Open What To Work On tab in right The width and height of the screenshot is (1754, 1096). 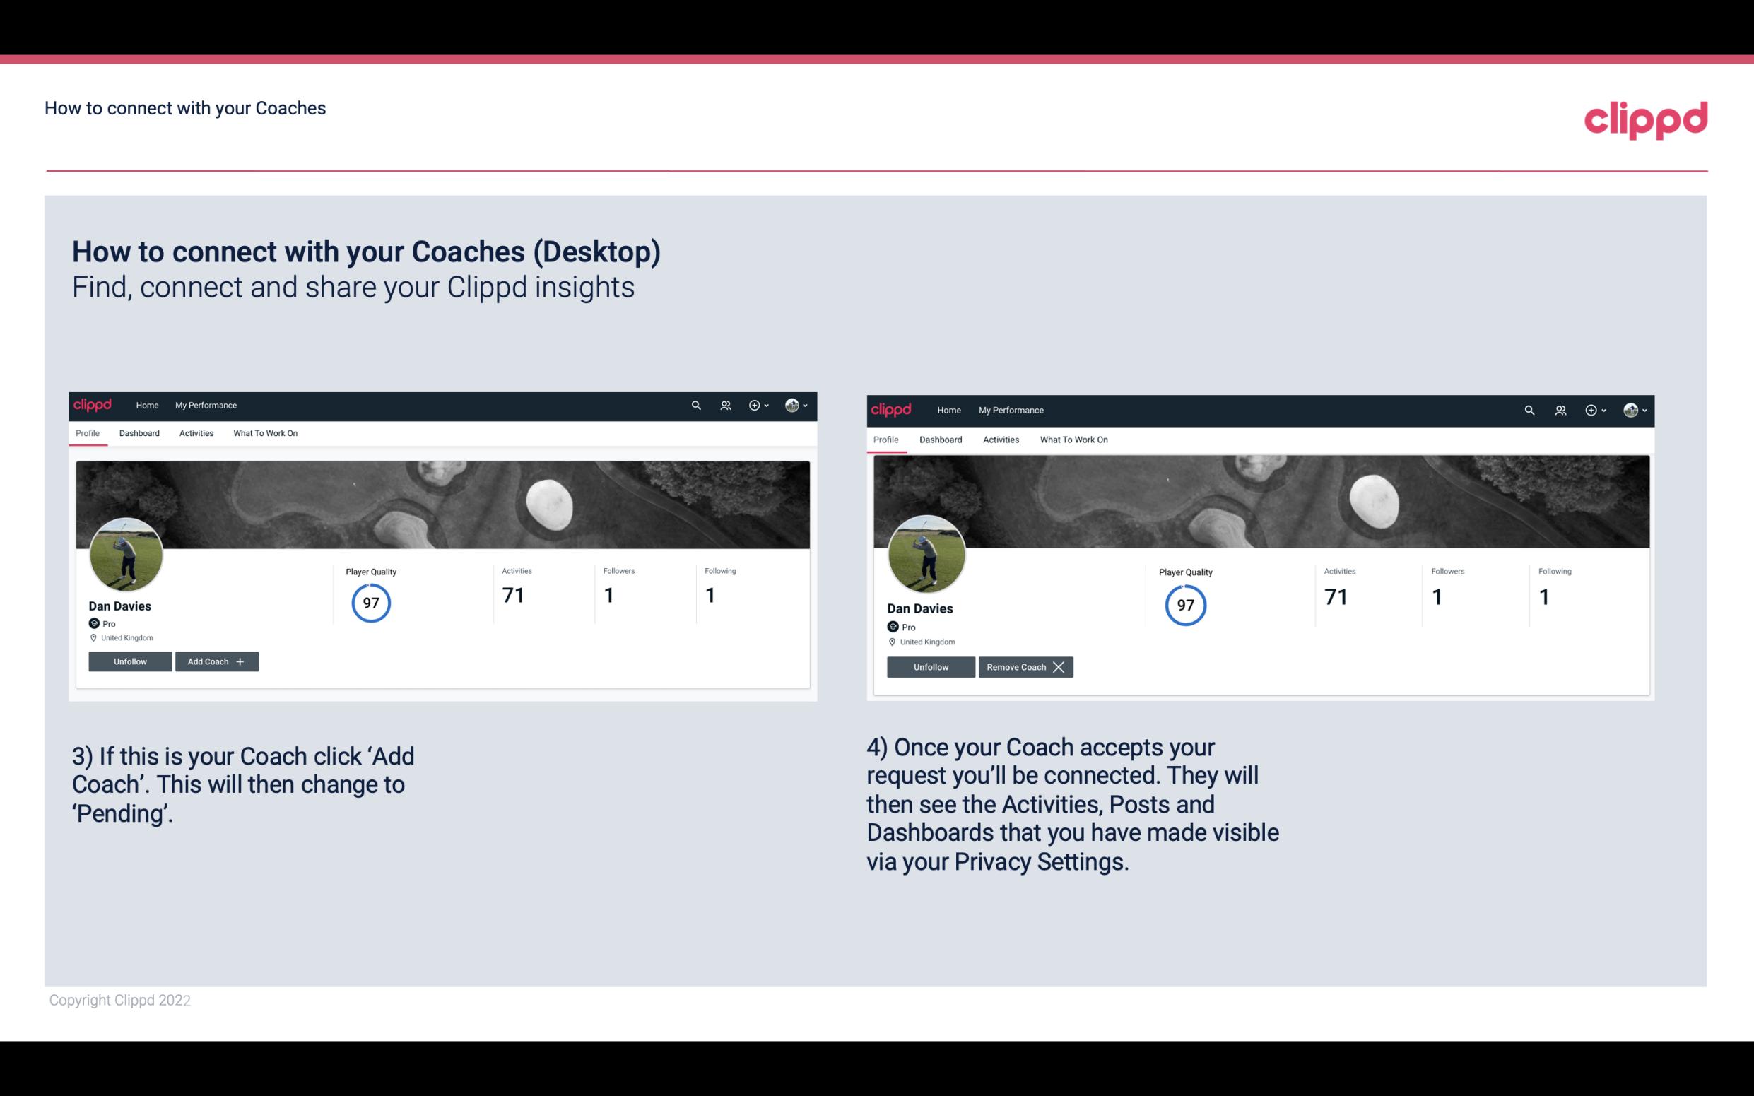pyautogui.click(x=1072, y=440)
